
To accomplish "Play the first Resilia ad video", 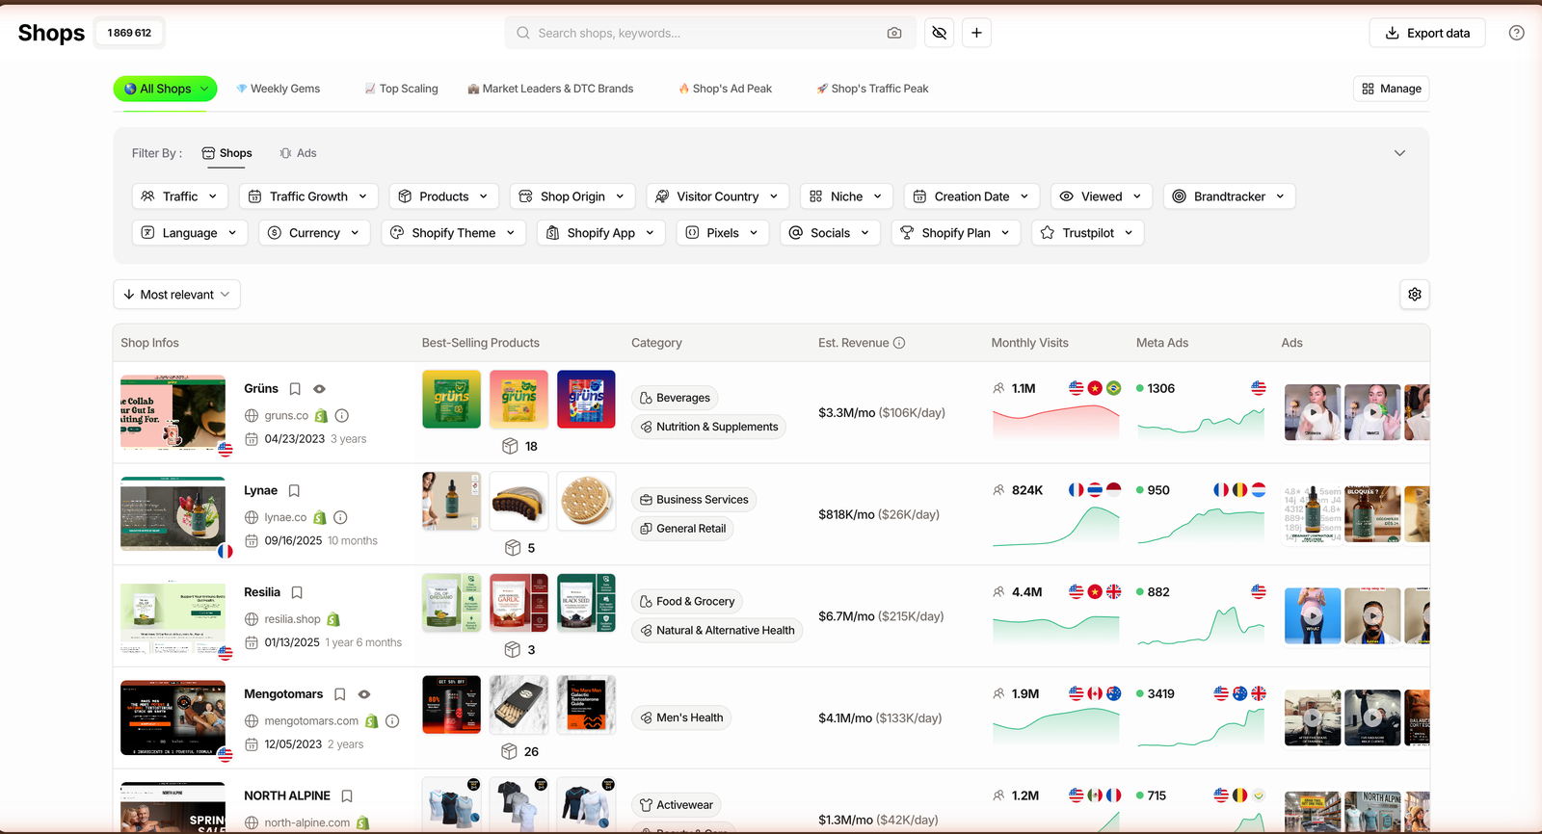I will tap(1313, 615).
